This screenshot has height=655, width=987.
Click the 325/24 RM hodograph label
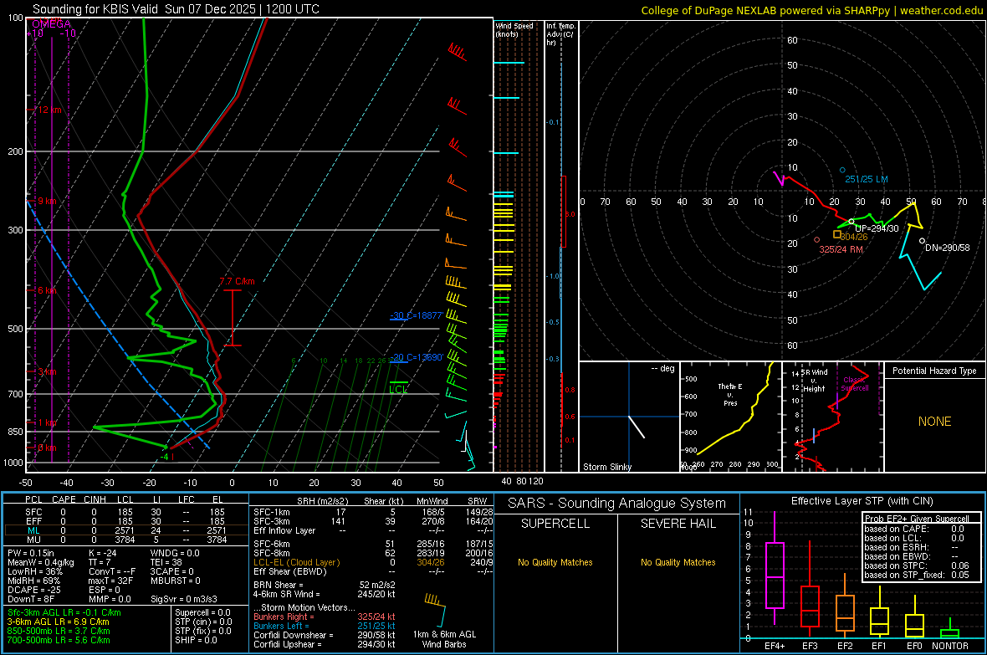tap(841, 249)
